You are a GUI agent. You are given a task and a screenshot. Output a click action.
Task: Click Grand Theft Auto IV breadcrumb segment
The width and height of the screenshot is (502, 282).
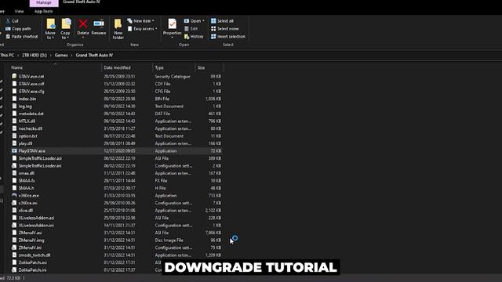[x=94, y=56]
